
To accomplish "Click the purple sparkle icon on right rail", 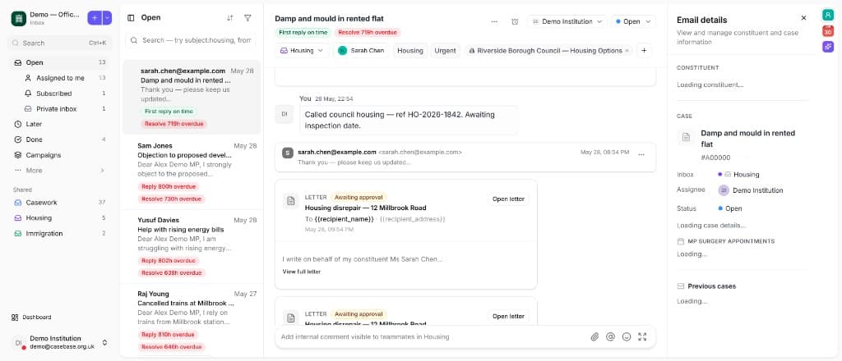I will click(827, 47).
